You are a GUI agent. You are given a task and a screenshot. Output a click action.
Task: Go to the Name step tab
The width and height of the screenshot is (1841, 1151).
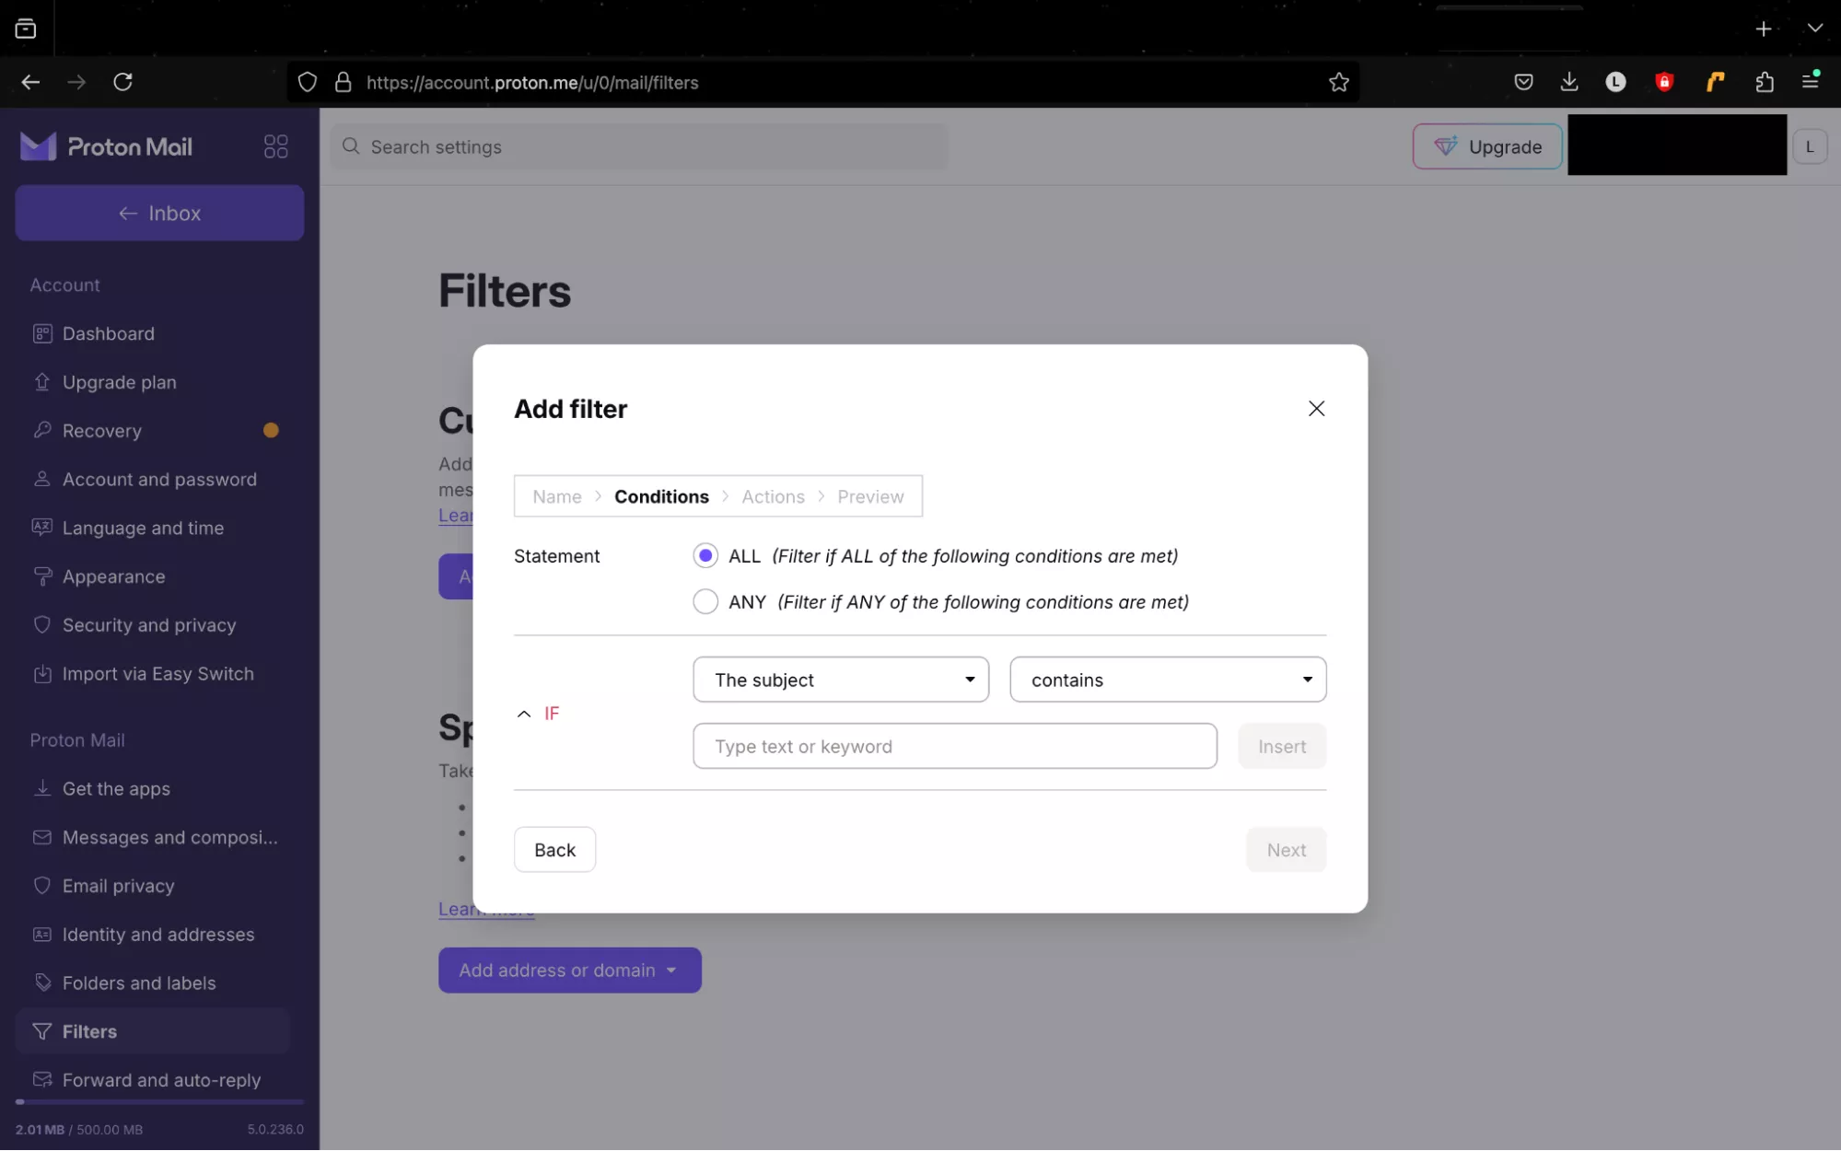[x=556, y=496]
